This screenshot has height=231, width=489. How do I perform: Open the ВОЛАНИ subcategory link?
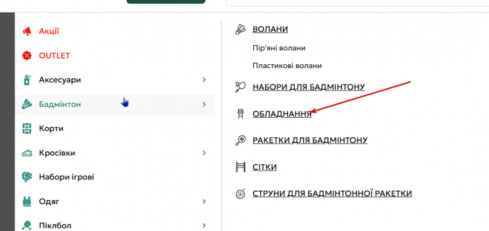click(x=271, y=29)
